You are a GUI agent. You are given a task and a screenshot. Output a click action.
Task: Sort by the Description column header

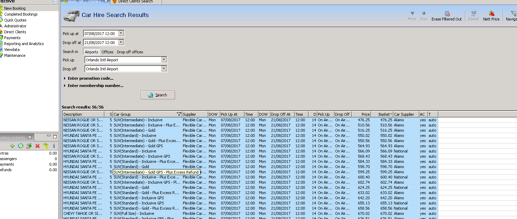83,114
